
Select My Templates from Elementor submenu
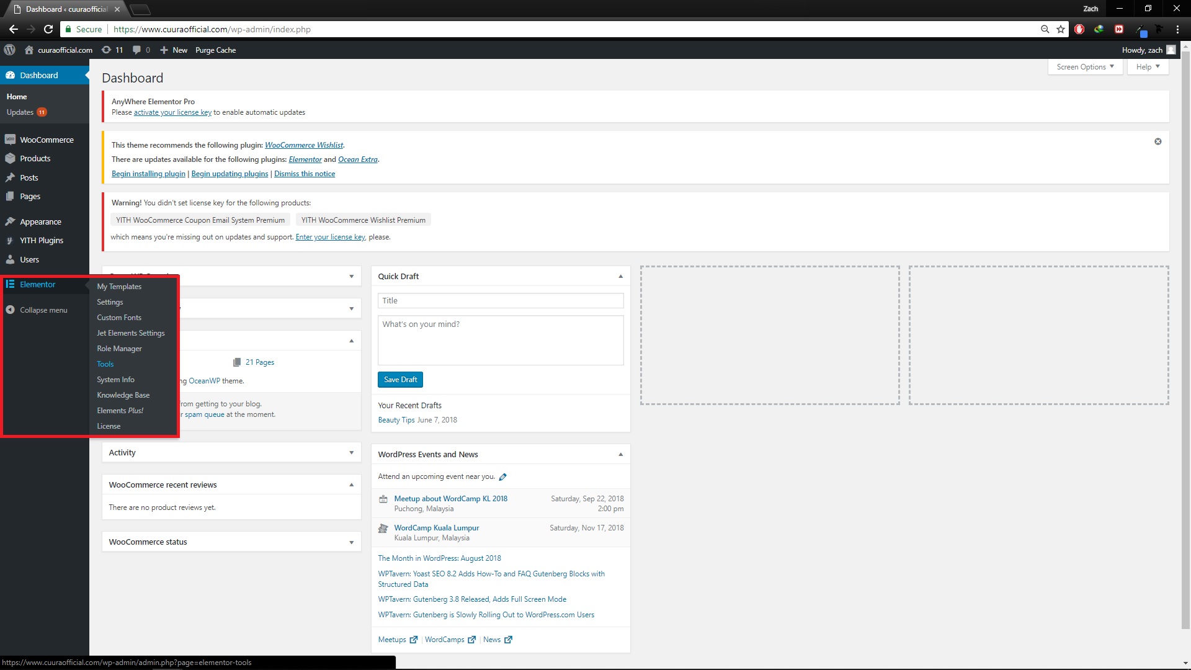(119, 287)
